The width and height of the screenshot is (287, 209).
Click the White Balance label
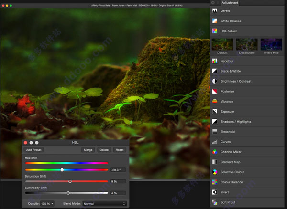click(x=231, y=21)
